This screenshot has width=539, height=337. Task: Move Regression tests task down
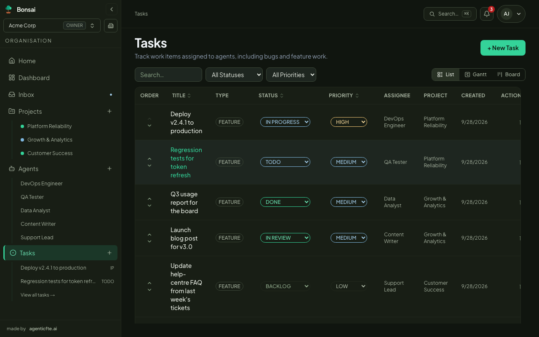[x=149, y=166]
